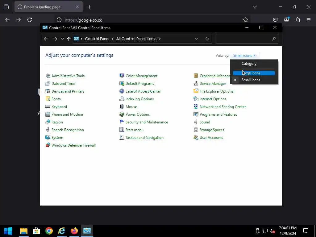Go forward in Control Panel window

click(x=55, y=39)
